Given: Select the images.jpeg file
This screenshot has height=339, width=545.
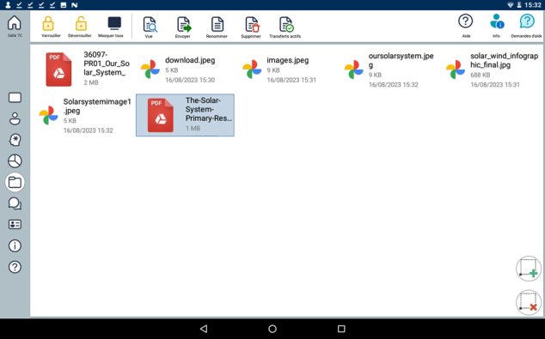Looking at the screenshot, I should click(287, 69).
